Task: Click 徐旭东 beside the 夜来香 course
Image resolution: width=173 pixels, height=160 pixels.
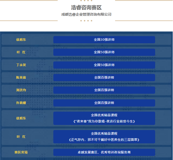Action: pyautogui.click(x=21, y=118)
